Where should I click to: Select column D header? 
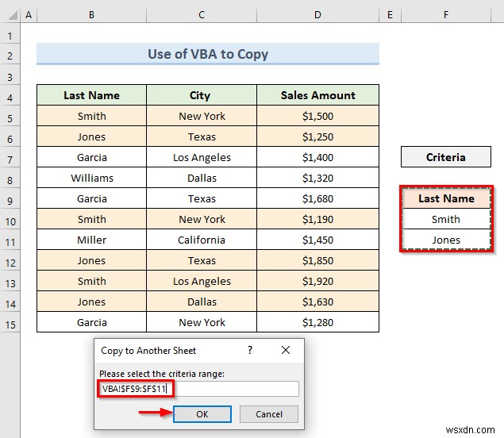pyautogui.click(x=317, y=15)
